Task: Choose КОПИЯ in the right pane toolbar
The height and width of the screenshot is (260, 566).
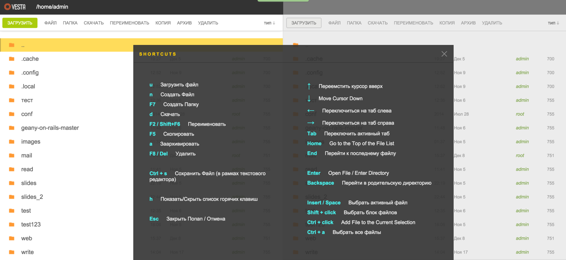Action: coord(447,23)
